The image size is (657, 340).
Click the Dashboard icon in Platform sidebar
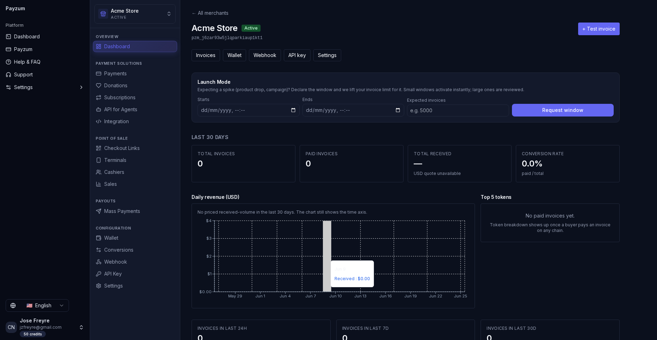(8, 37)
